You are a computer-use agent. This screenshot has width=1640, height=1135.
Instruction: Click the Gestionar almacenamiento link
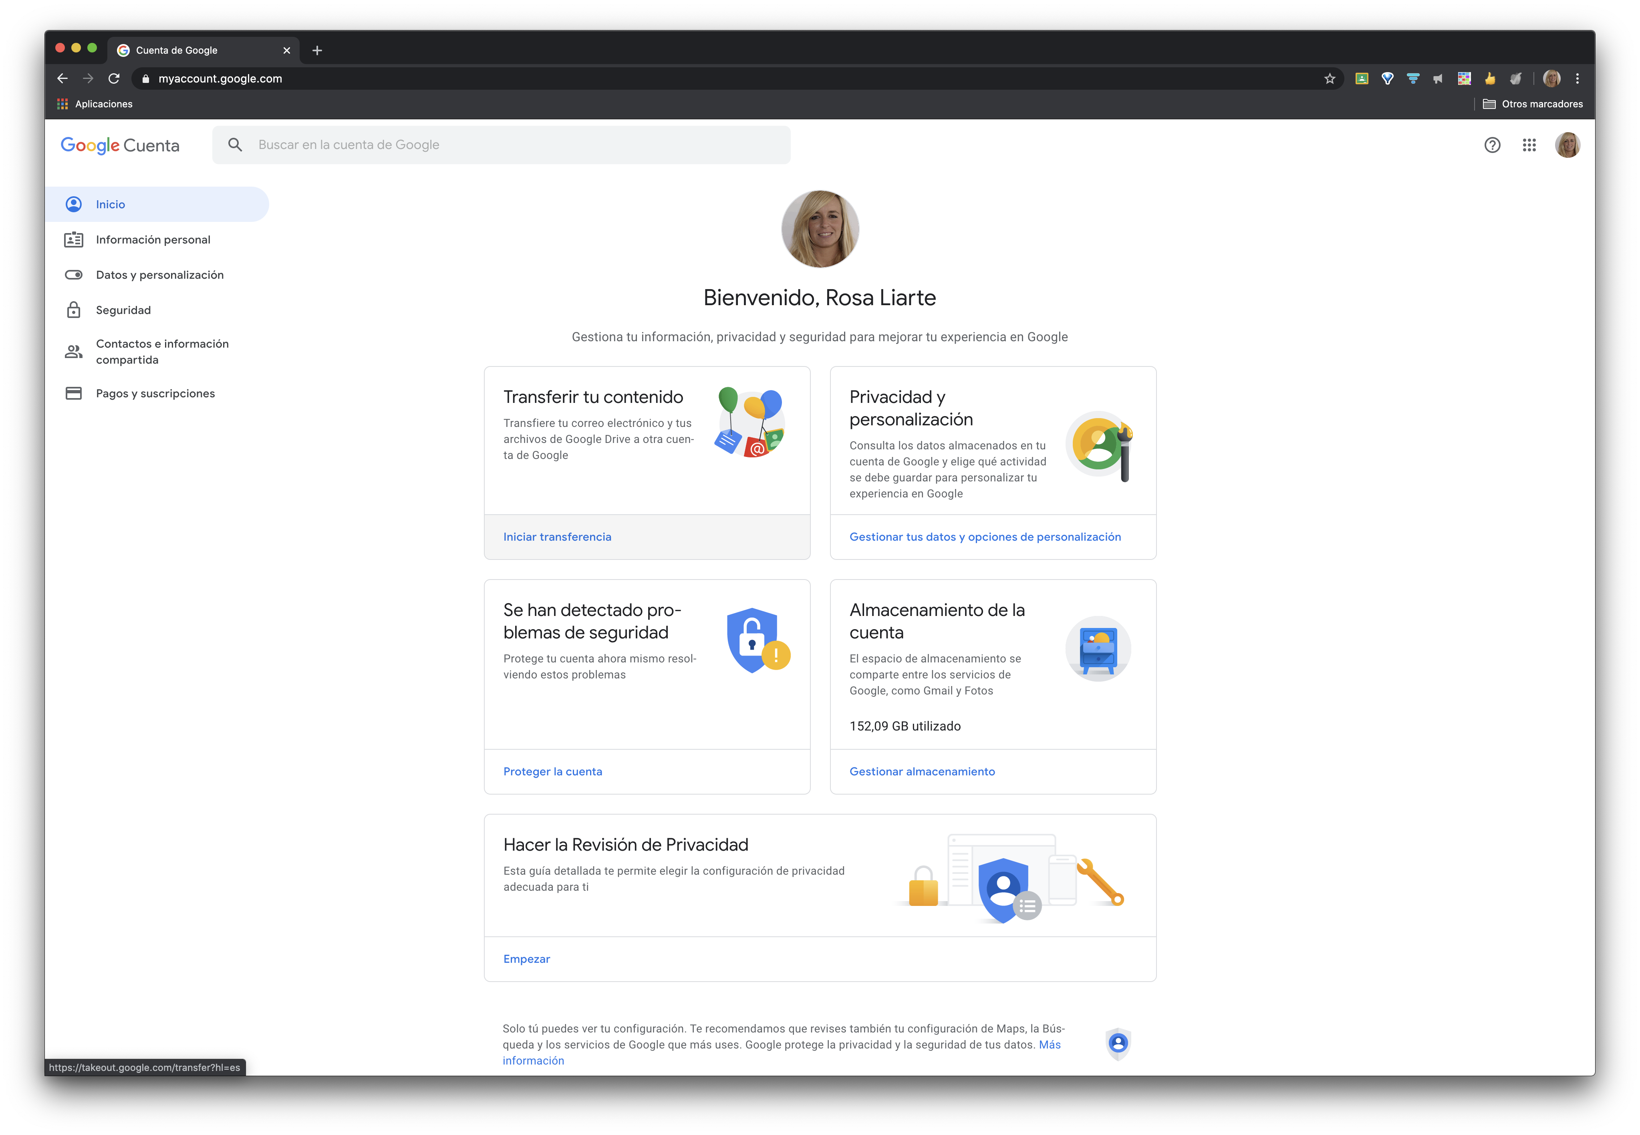pyautogui.click(x=922, y=772)
